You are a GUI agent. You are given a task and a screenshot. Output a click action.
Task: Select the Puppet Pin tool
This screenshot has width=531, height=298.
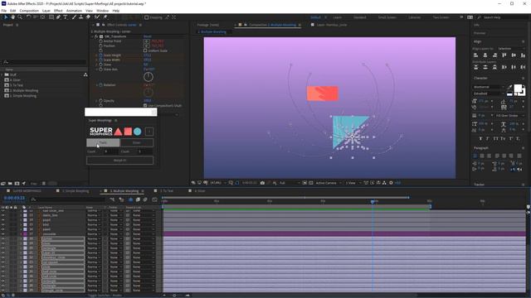tap(105, 17)
